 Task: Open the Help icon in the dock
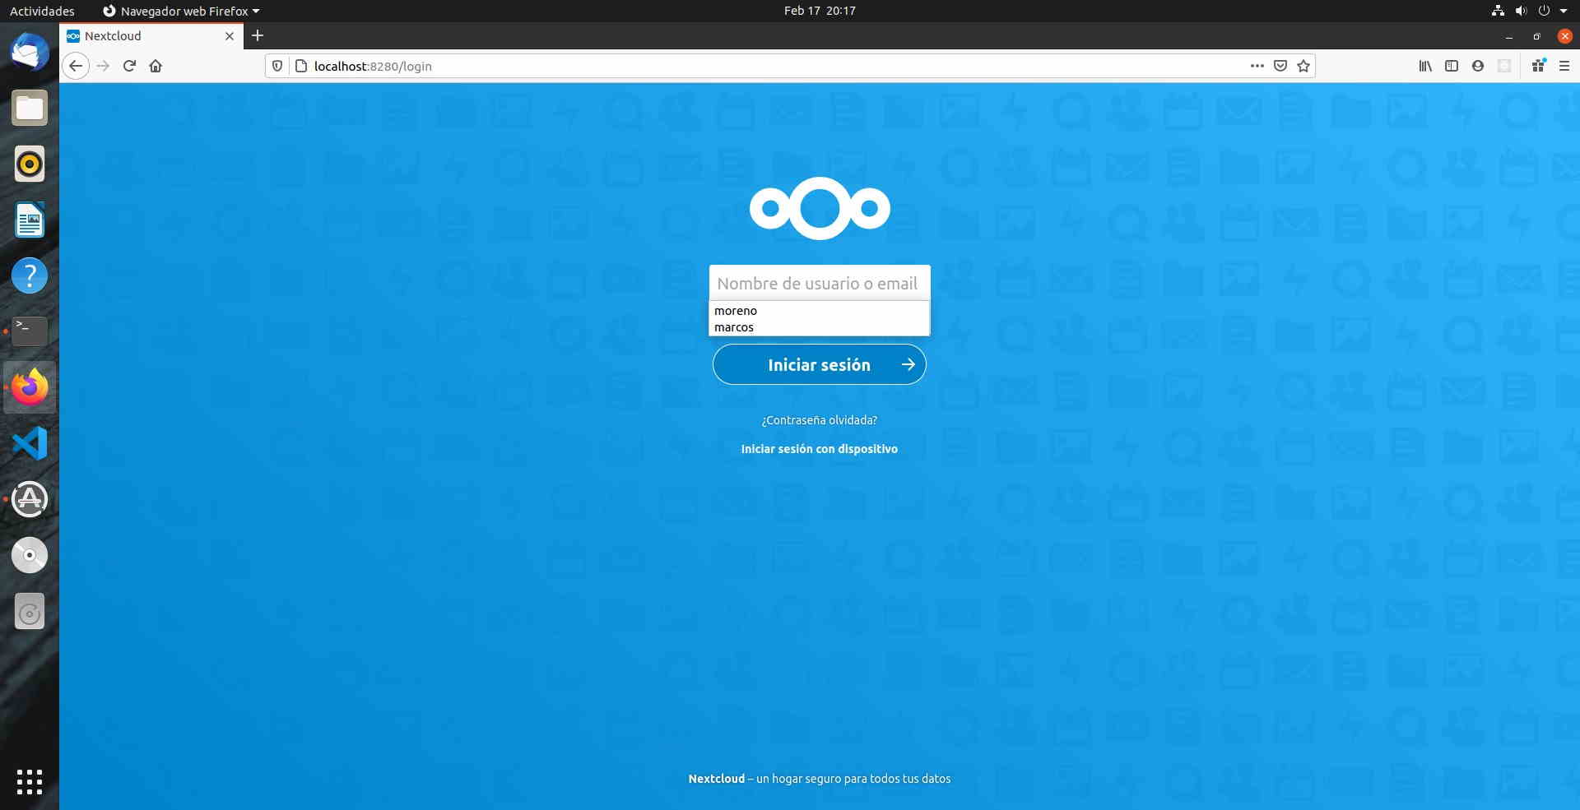pyautogui.click(x=30, y=275)
